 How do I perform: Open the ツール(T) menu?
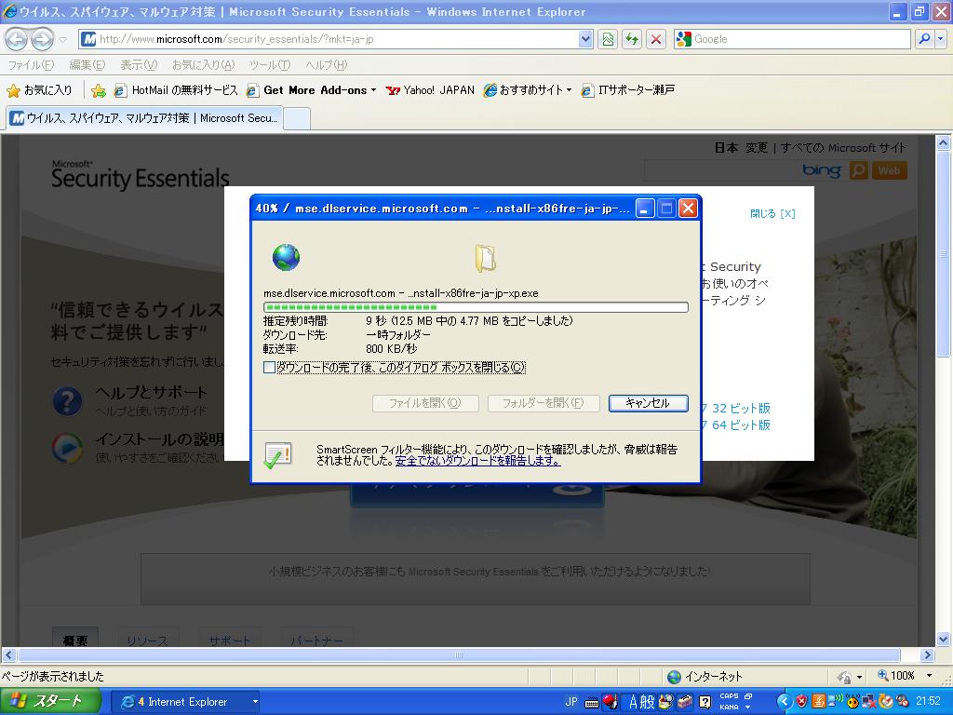pos(269,64)
